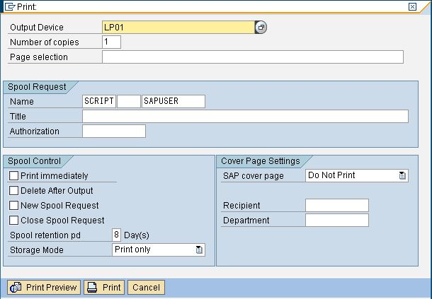Click the Number of copies label
This screenshot has width=432, height=299.
click(x=45, y=42)
